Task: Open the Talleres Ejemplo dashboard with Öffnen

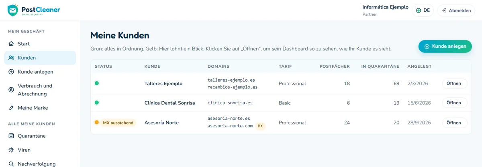Action: 455,84
